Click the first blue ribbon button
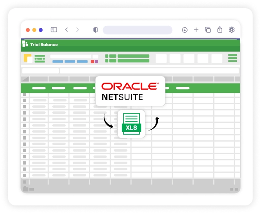This screenshot has height=214, width=261. coord(58,61)
